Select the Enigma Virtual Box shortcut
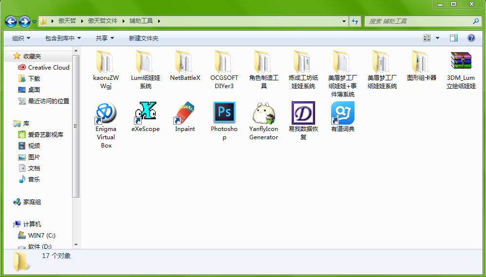Viewport: 486px width, 277px height. pos(106,125)
